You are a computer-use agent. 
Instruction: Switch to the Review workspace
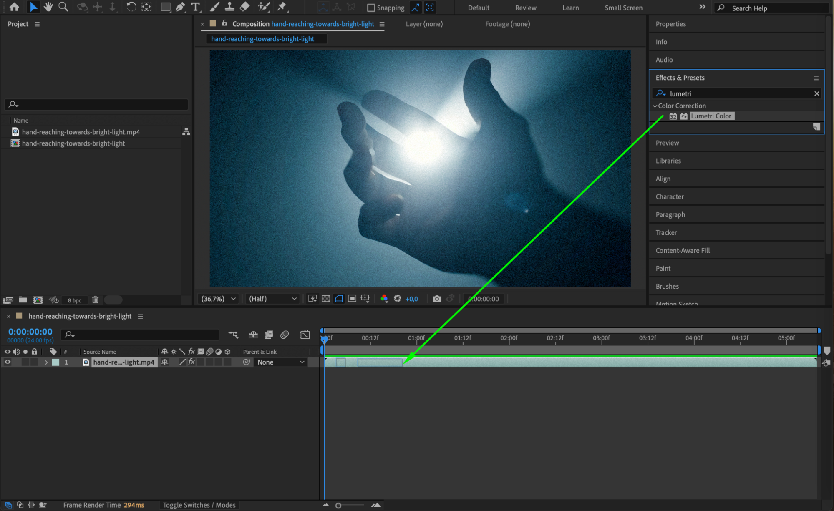click(x=525, y=8)
